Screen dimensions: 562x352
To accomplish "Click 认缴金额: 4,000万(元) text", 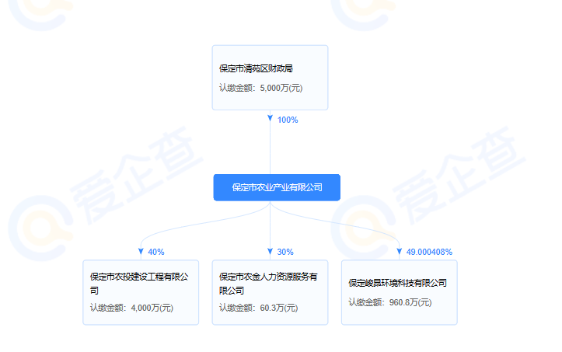I will tap(131, 308).
